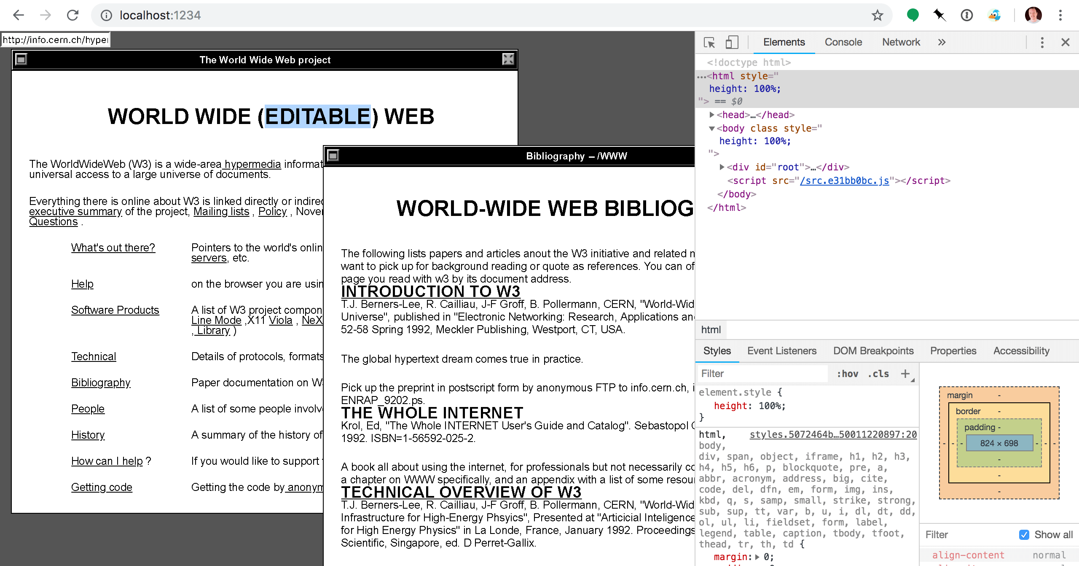Image resolution: width=1079 pixels, height=566 pixels.
Task: Click the browser forward arrow
Action: click(x=46, y=16)
